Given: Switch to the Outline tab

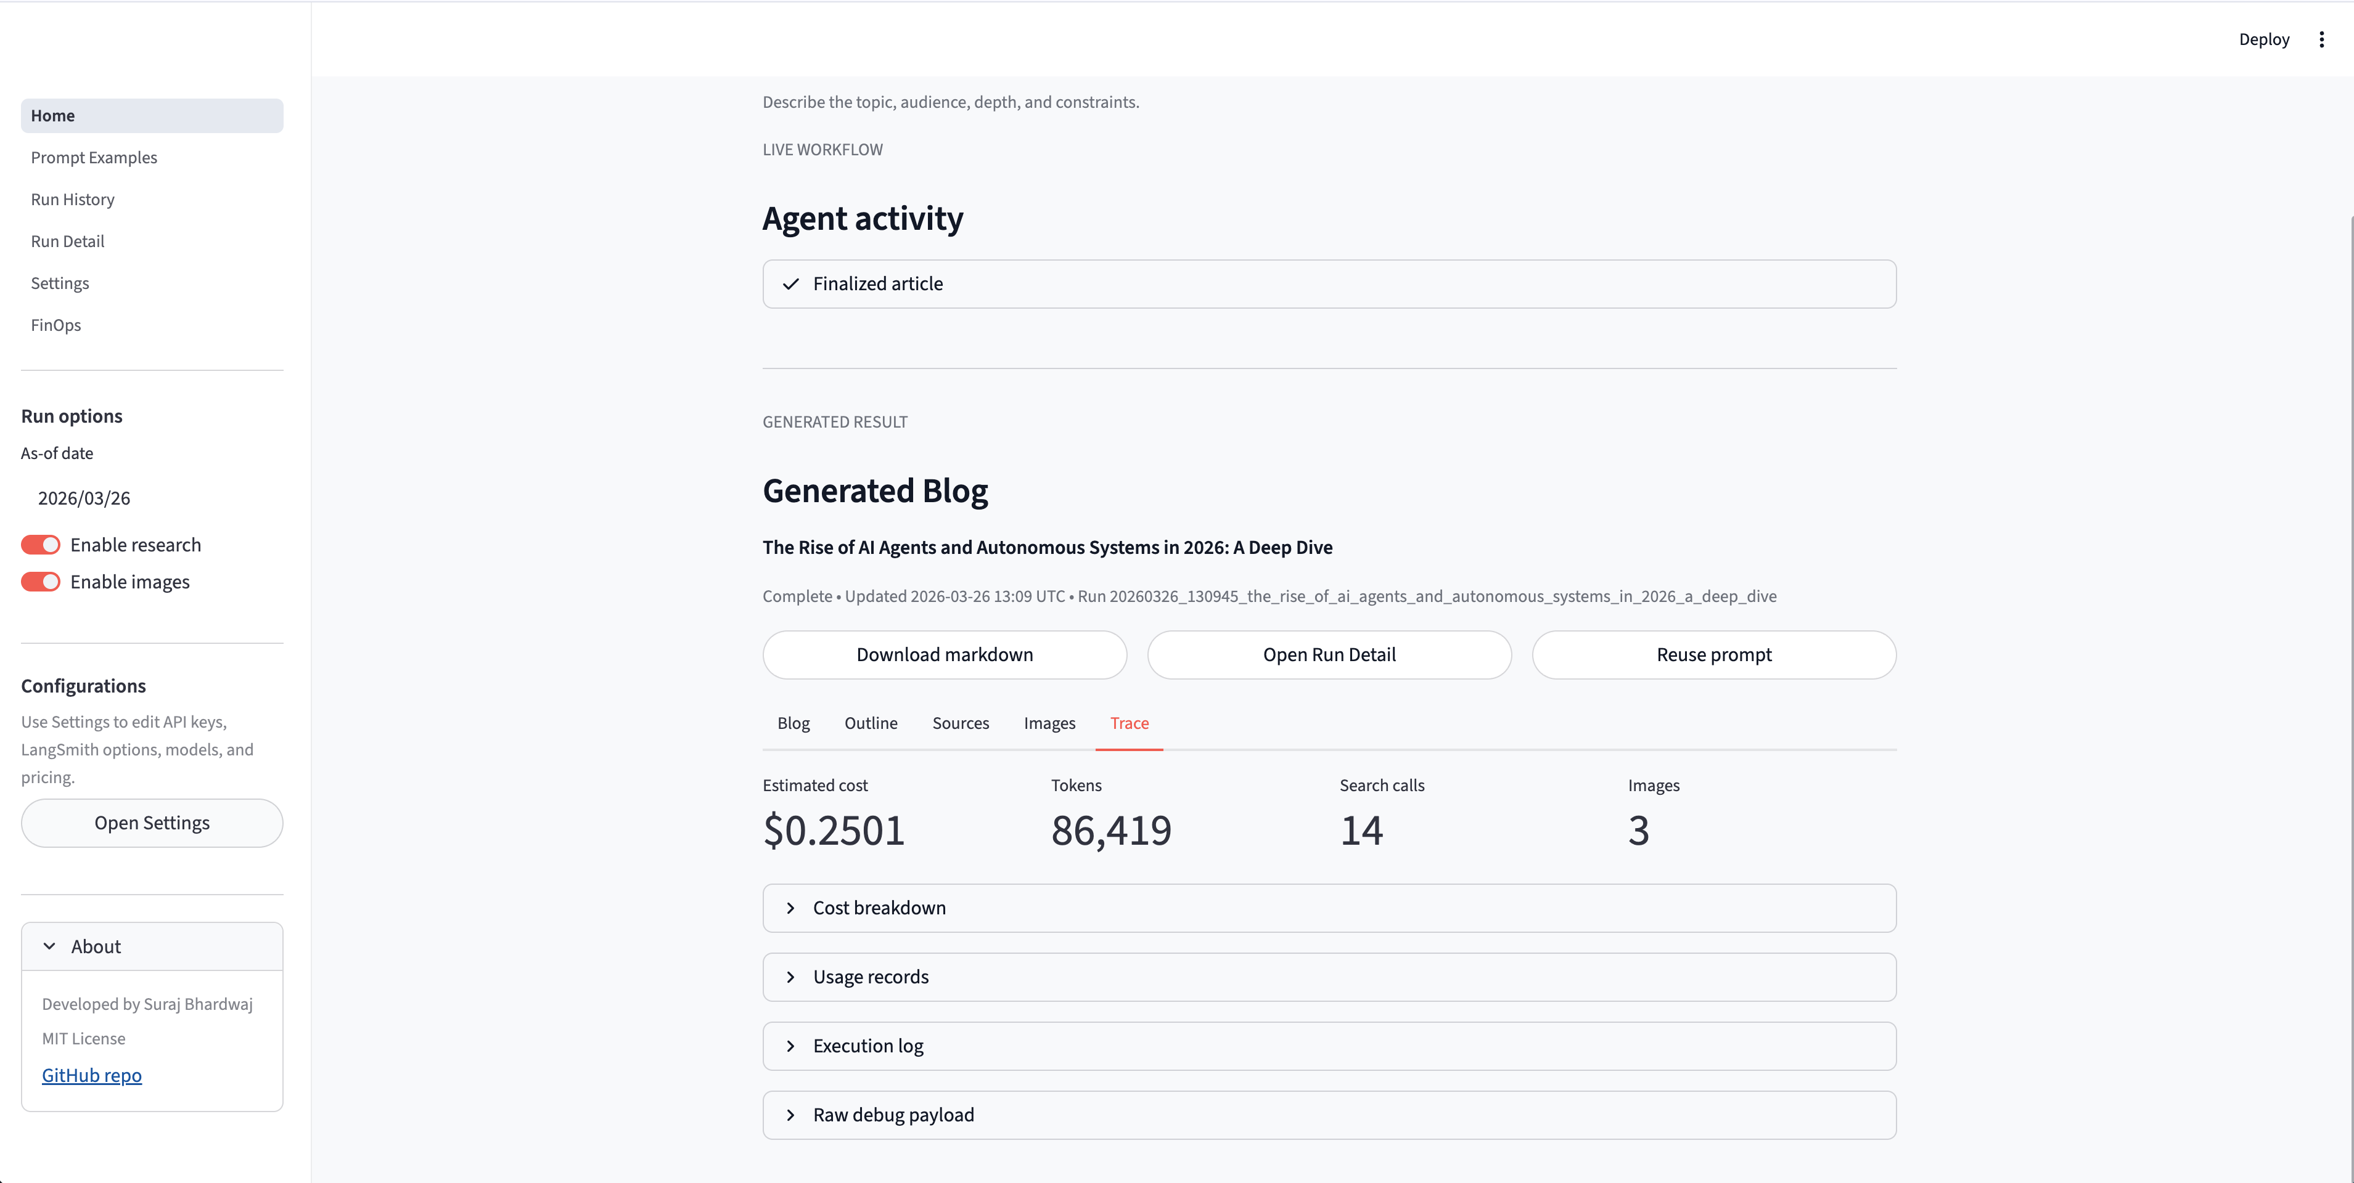Looking at the screenshot, I should tap(870, 723).
